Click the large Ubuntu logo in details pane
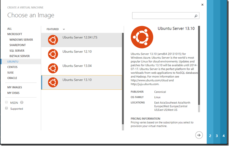 142,37
